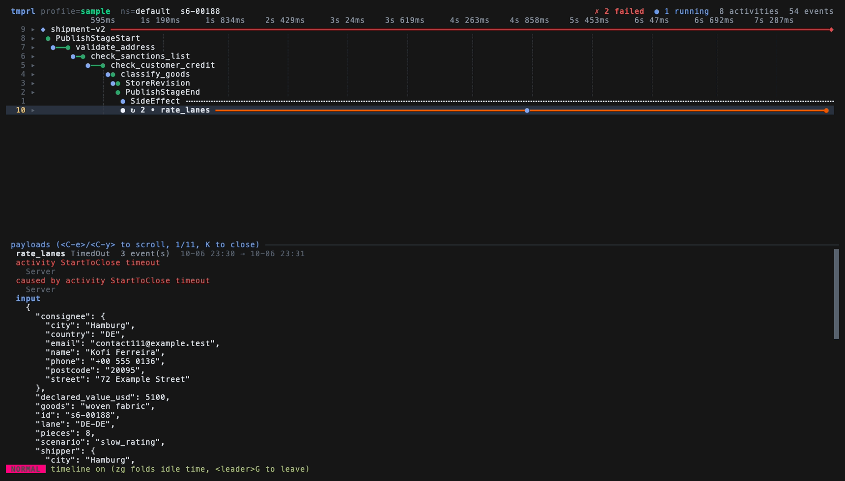Image resolution: width=845 pixels, height=481 pixels.
Task: Click the 'input' payload heading
Action: coord(28,299)
